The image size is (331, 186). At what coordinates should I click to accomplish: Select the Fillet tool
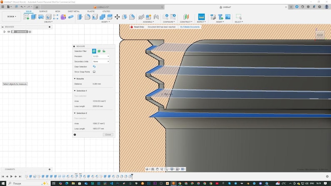(88, 17)
